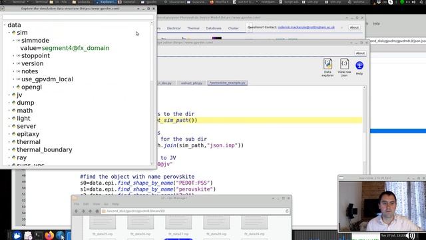Collapse the sim tree node
426x240 pixels.
[9, 33]
